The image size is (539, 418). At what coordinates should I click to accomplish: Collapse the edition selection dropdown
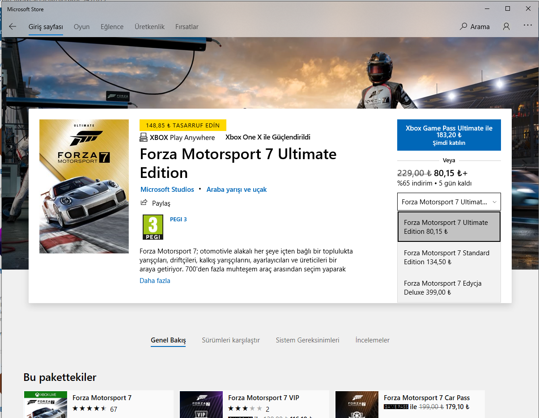click(x=449, y=202)
